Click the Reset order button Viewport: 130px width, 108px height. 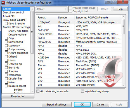(x=18, y=96)
